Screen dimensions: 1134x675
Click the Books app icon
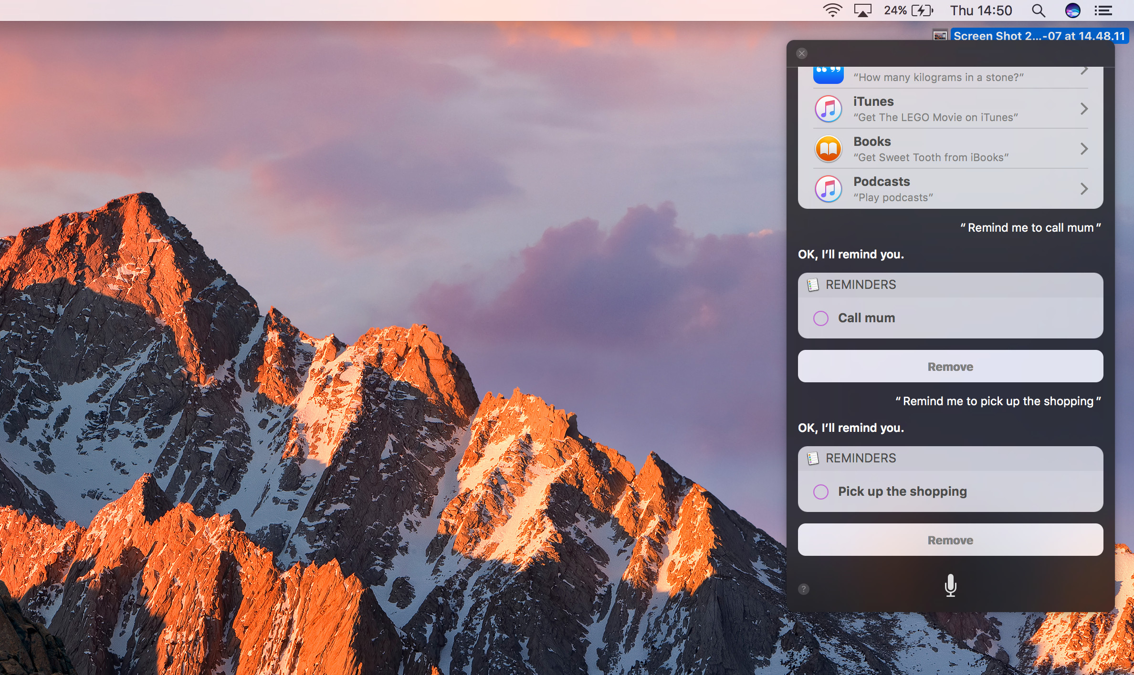pos(828,149)
